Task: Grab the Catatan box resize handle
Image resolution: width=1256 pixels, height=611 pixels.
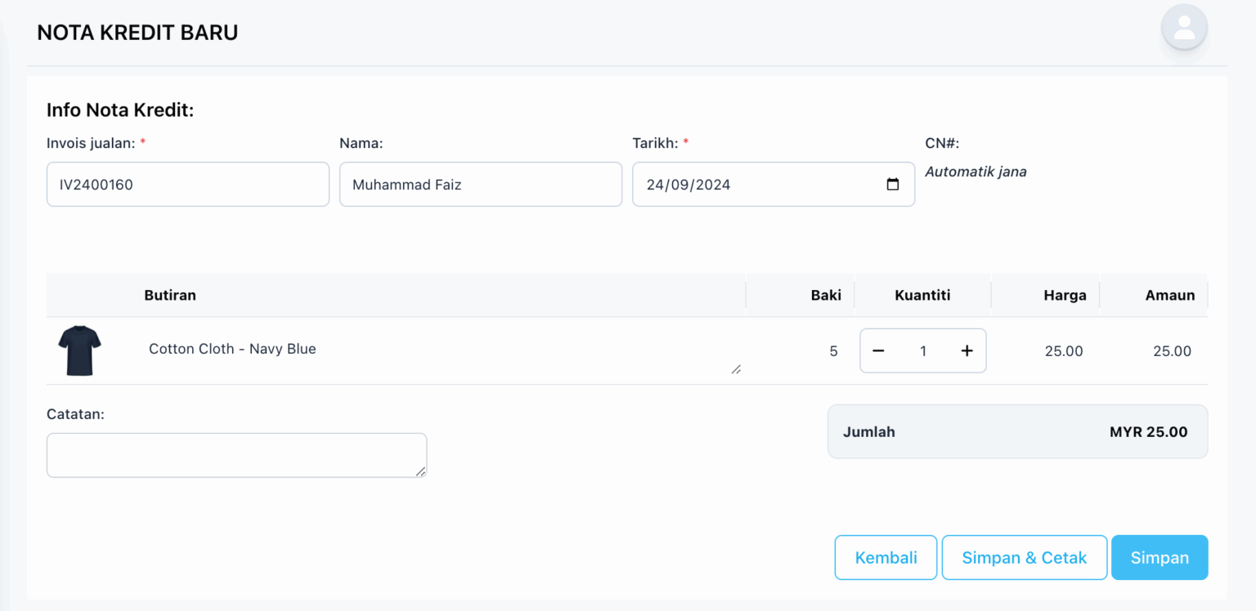Action: click(x=420, y=471)
